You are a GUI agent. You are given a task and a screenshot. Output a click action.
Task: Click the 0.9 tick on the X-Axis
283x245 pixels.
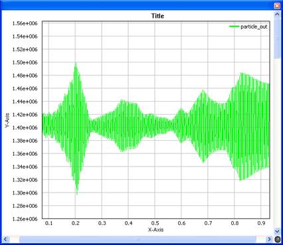pos(261,223)
